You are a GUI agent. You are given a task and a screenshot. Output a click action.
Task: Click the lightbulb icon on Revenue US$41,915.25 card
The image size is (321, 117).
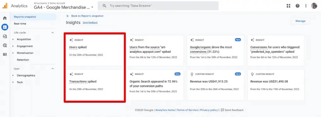coord(192,74)
